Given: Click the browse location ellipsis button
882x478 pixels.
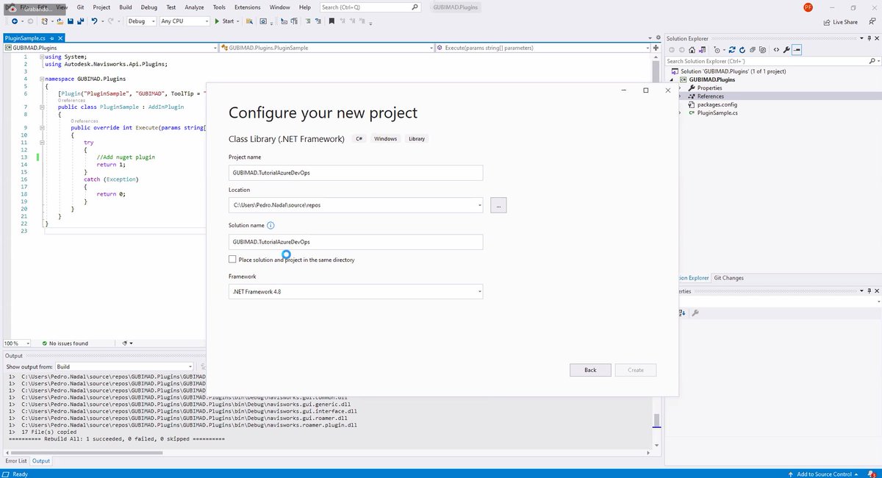Looking at the screenshot, I should [498, 205].
